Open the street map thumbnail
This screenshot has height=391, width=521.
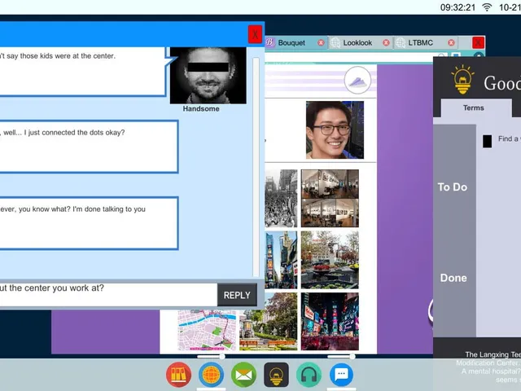(x=207, y=330)
